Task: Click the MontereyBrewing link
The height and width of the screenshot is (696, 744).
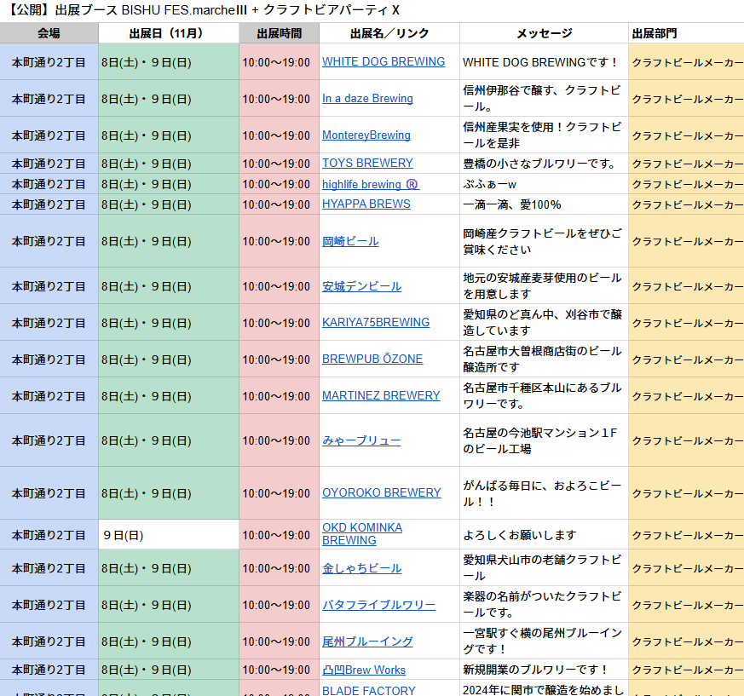Action: (x=366, y=135)
